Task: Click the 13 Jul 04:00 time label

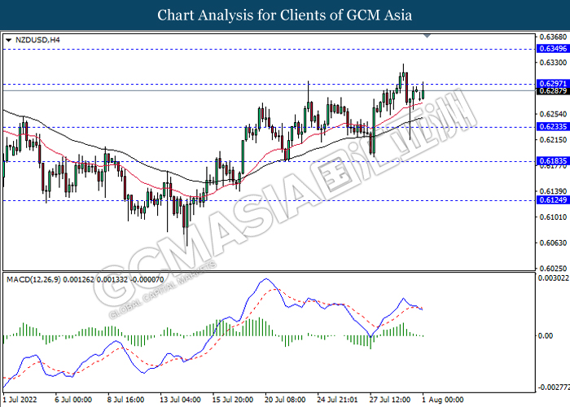Action: tap(180, 400)
